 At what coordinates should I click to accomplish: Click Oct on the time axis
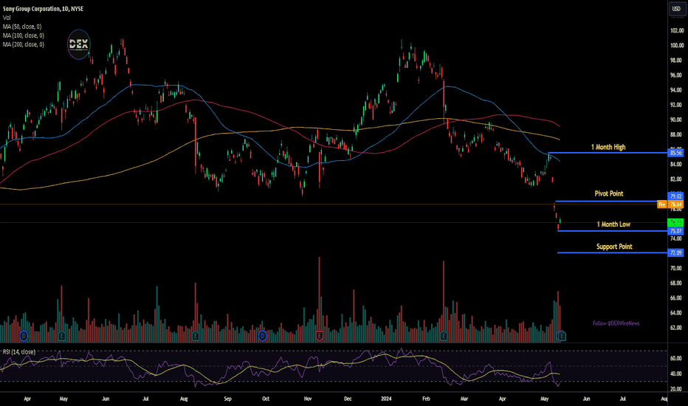click(266, 399)
